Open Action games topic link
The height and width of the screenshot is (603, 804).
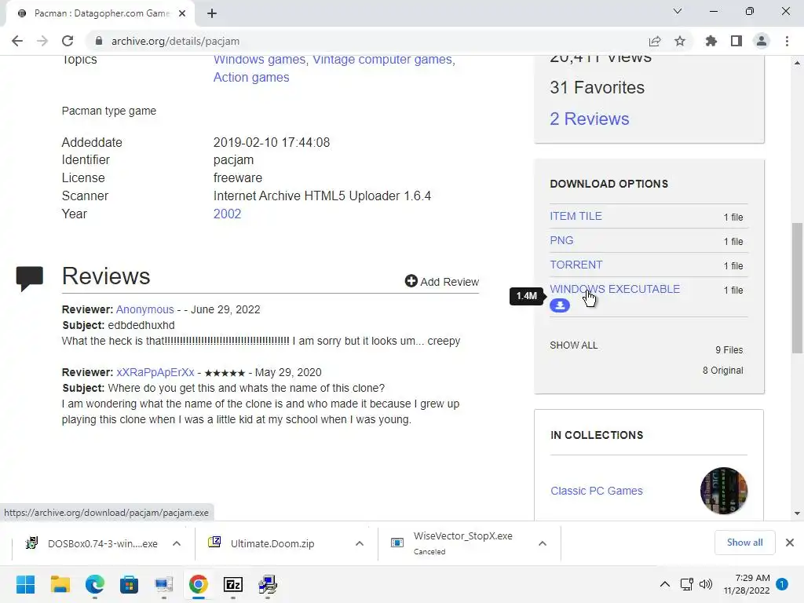click(251, 78)
